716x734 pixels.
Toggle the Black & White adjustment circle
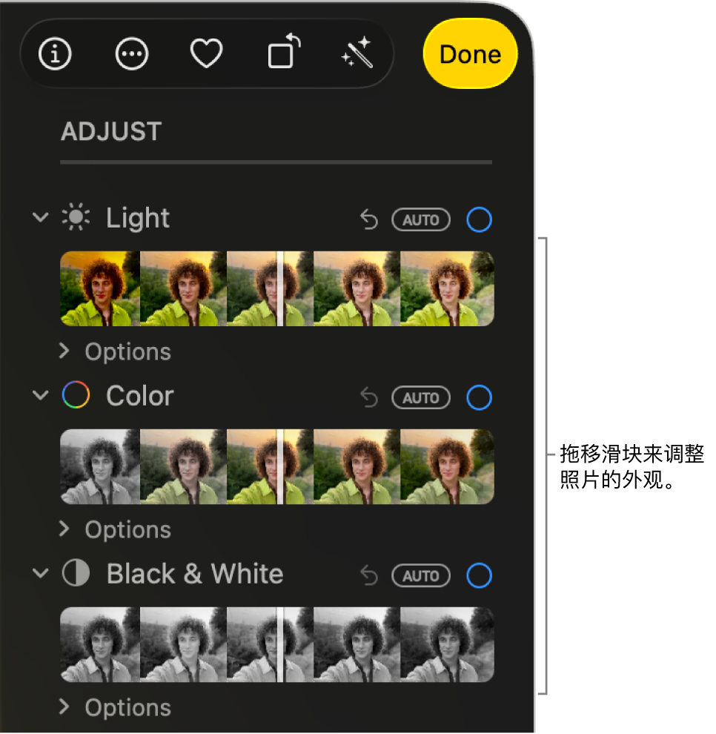[x=480, y=575]
